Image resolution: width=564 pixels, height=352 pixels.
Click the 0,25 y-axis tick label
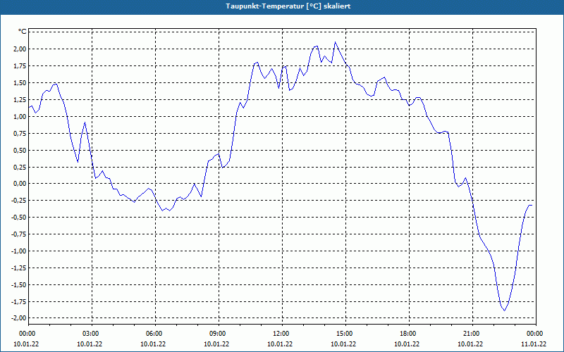(20, 167)
